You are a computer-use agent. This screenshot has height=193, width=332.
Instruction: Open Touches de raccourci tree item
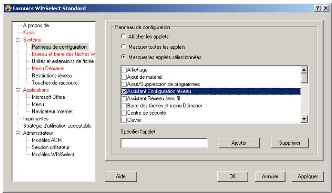(x=55, y=83)
